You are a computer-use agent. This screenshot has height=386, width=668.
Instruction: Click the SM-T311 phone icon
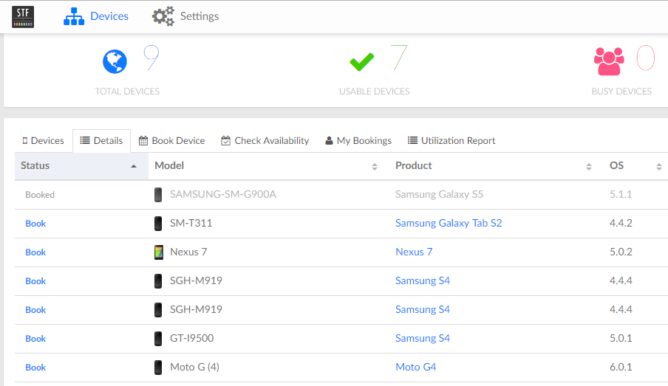(x=158, y=224)
